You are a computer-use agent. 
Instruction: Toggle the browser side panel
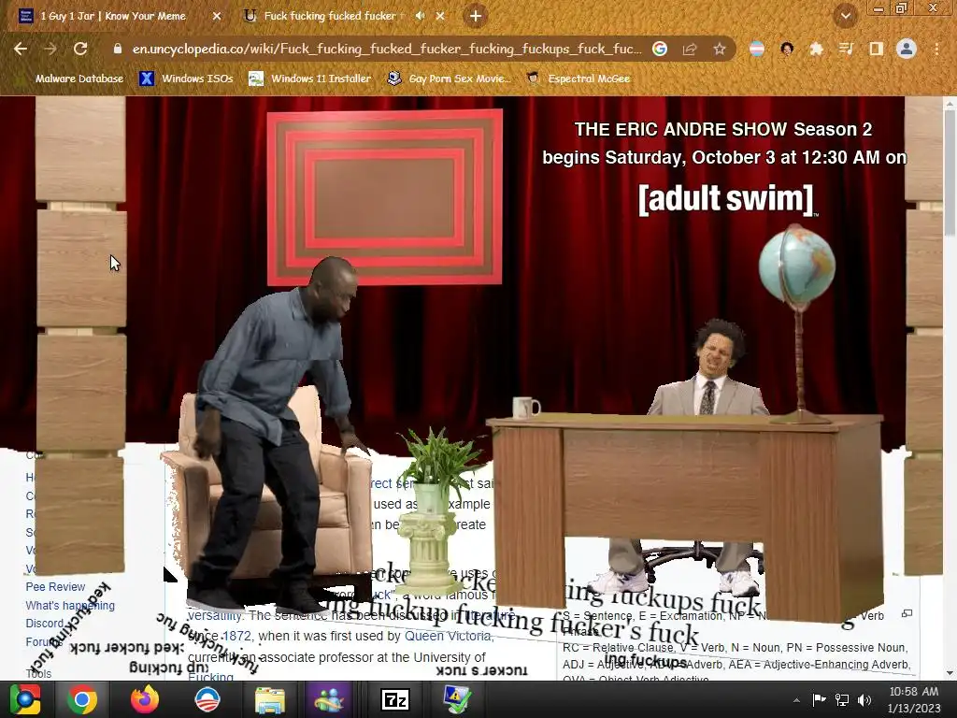coord(876,49)
